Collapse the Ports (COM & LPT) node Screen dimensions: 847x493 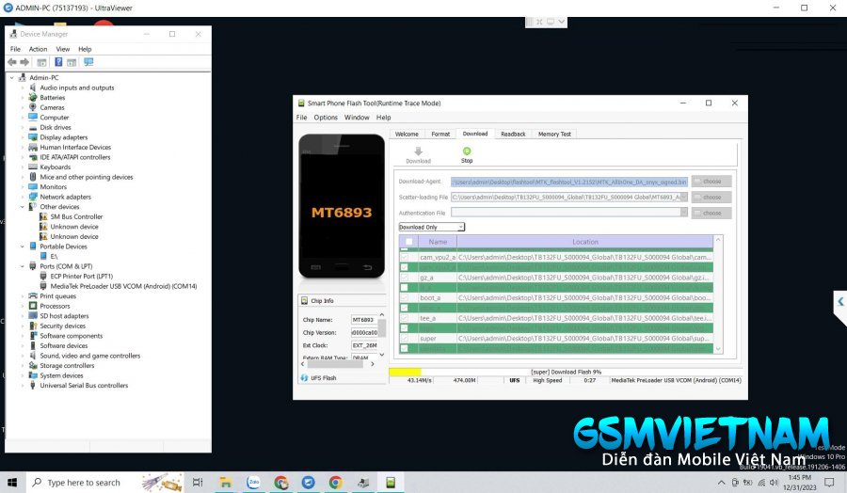coord(23,266)
